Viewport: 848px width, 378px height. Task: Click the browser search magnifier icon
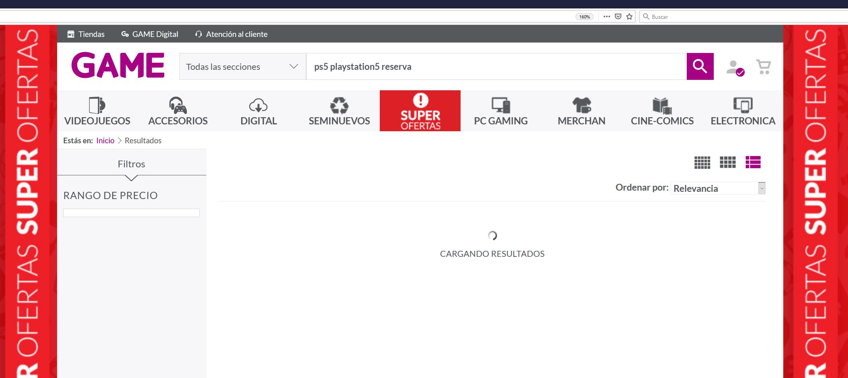[x=646, y=16]
